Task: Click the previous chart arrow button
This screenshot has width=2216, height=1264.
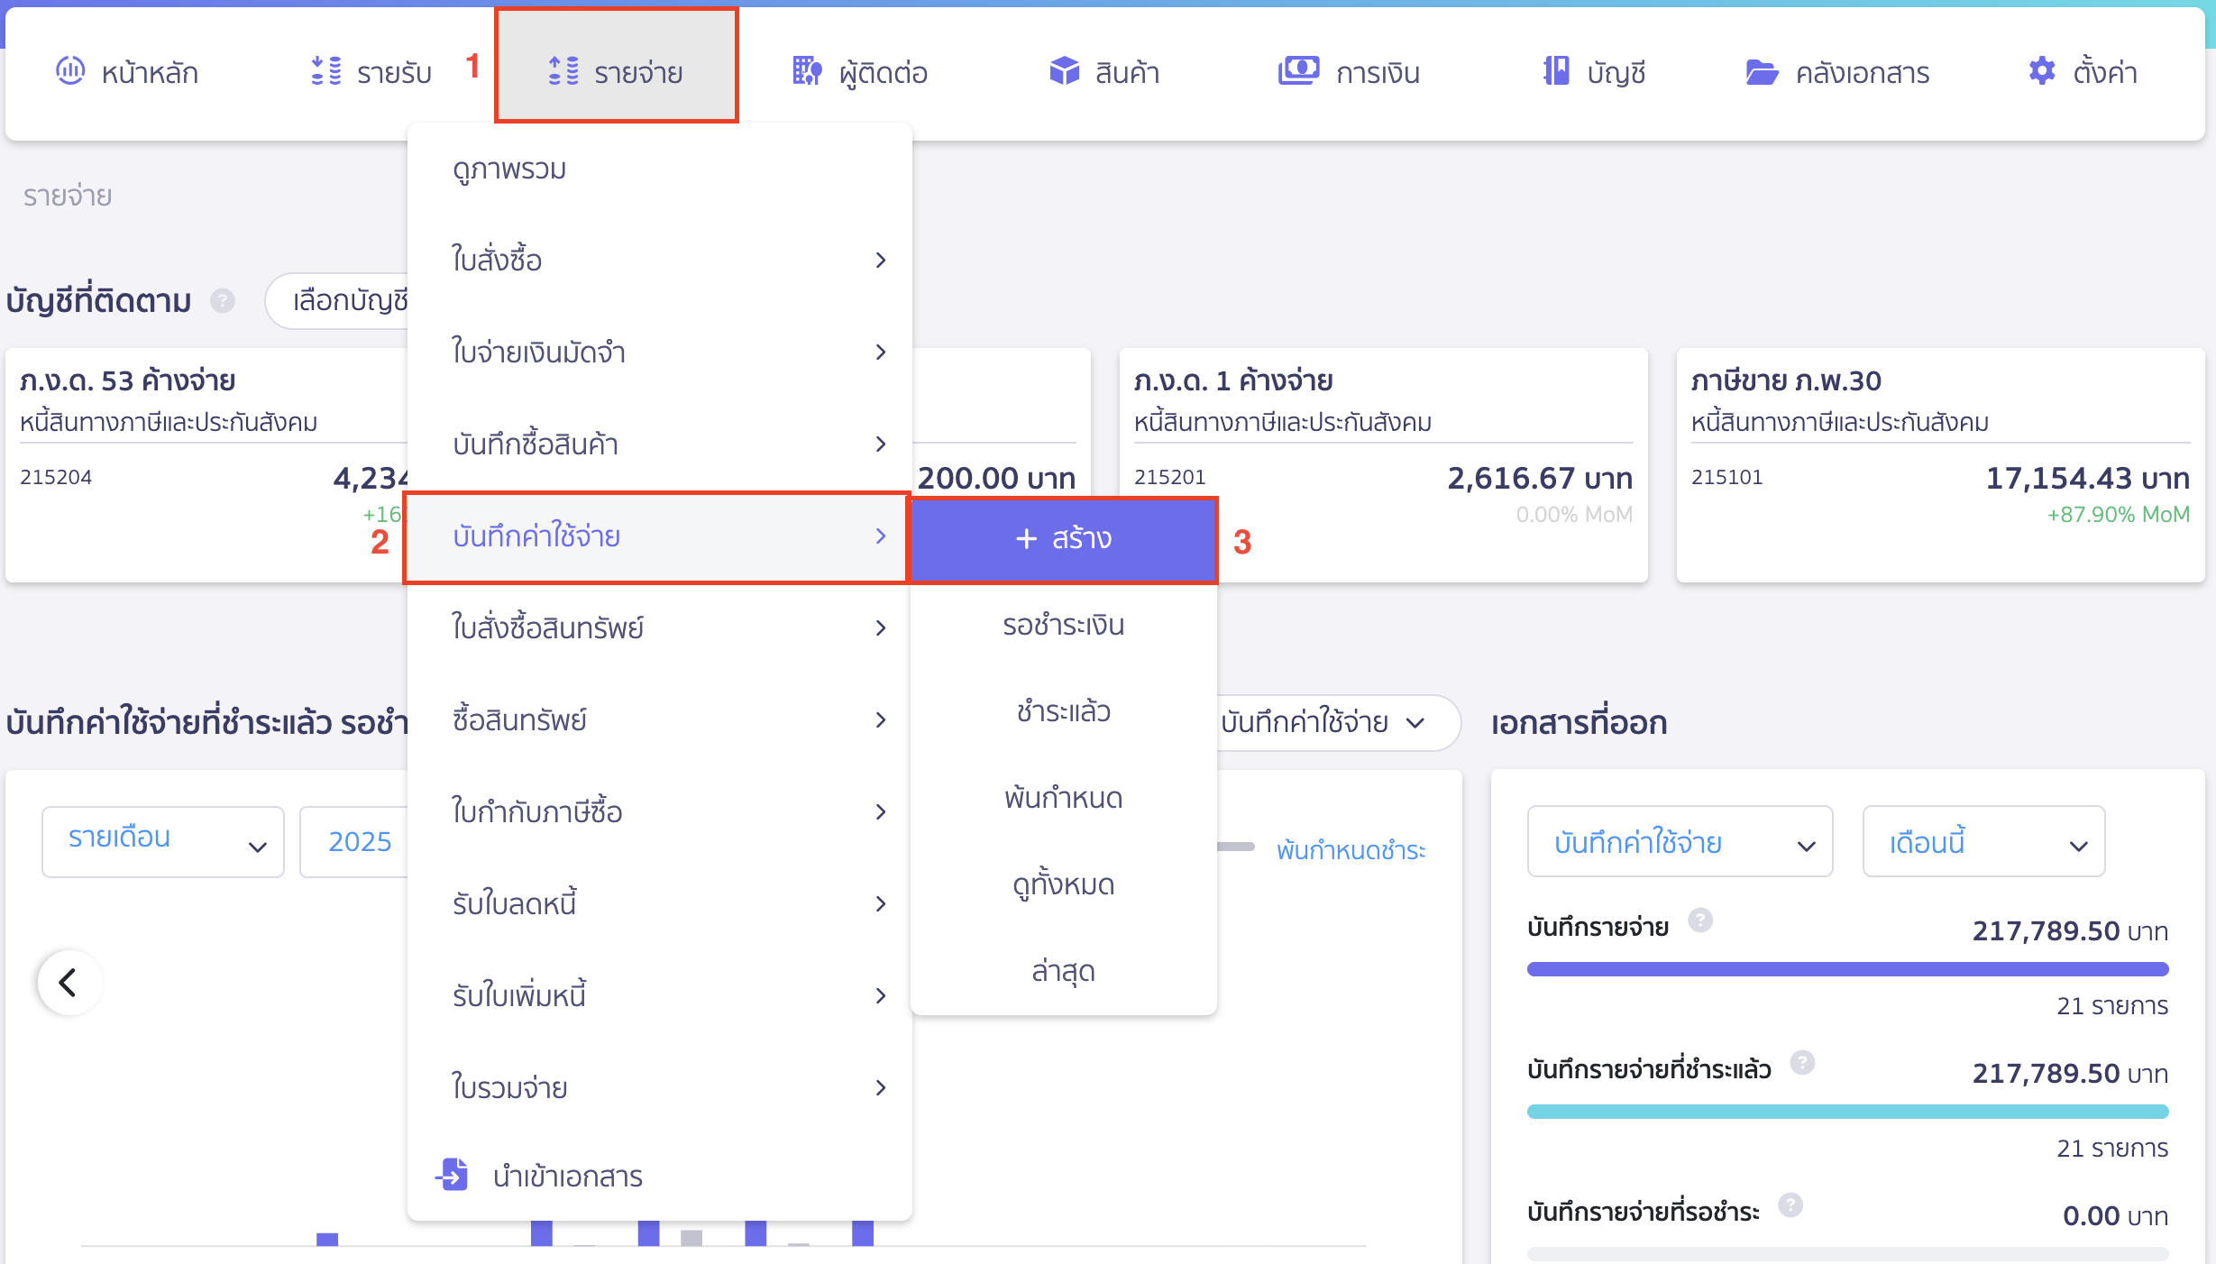Action: coord(69,982)
